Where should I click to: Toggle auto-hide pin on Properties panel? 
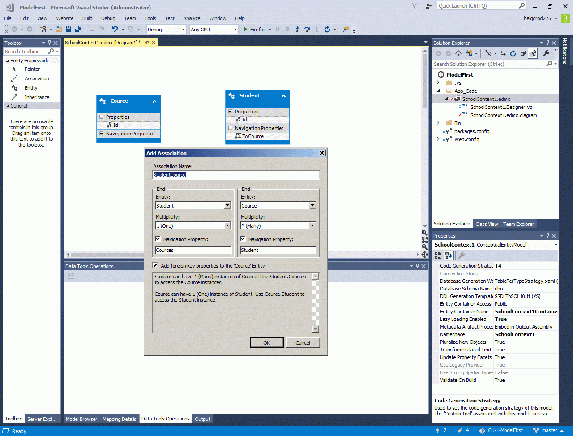pos(547,236)
